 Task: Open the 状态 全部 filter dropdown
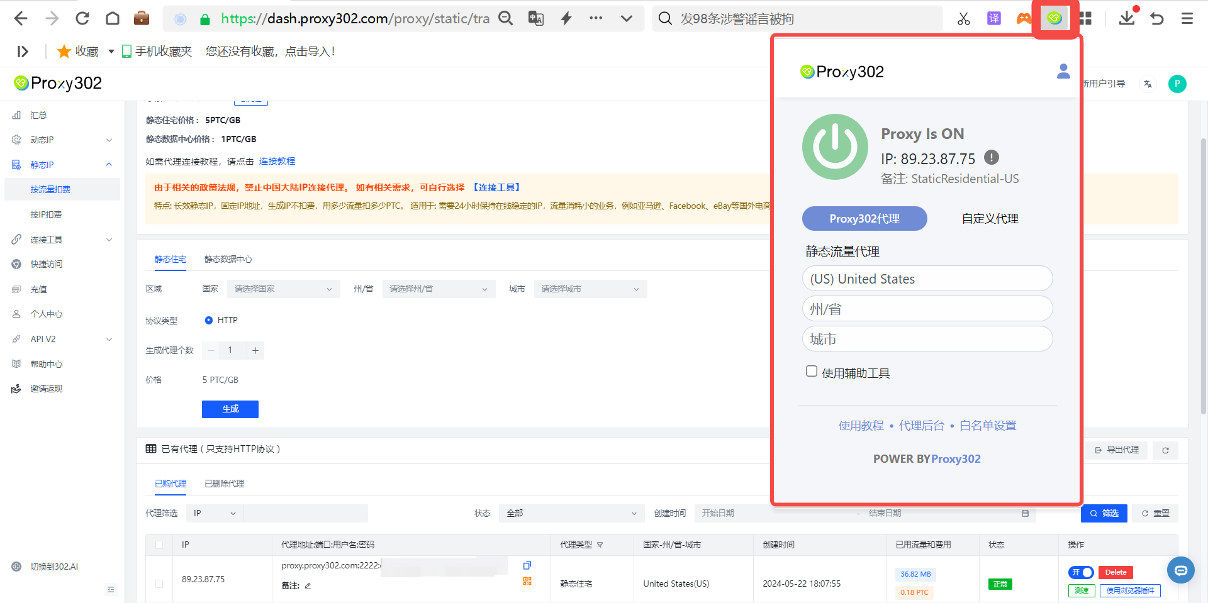(x=572, y=513)
